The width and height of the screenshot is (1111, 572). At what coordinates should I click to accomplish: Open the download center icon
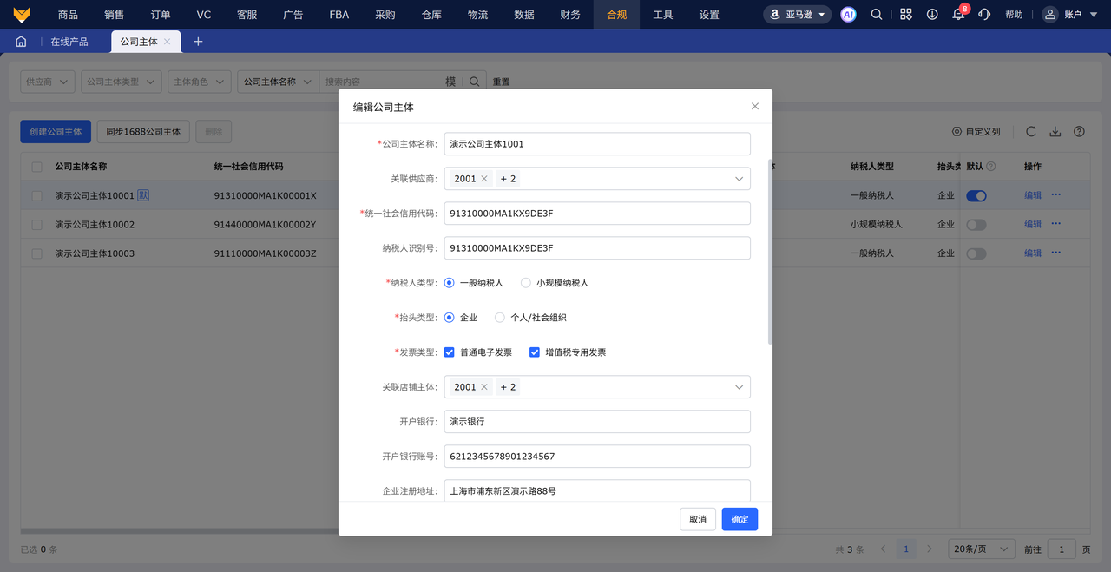(x=932, y=15)
